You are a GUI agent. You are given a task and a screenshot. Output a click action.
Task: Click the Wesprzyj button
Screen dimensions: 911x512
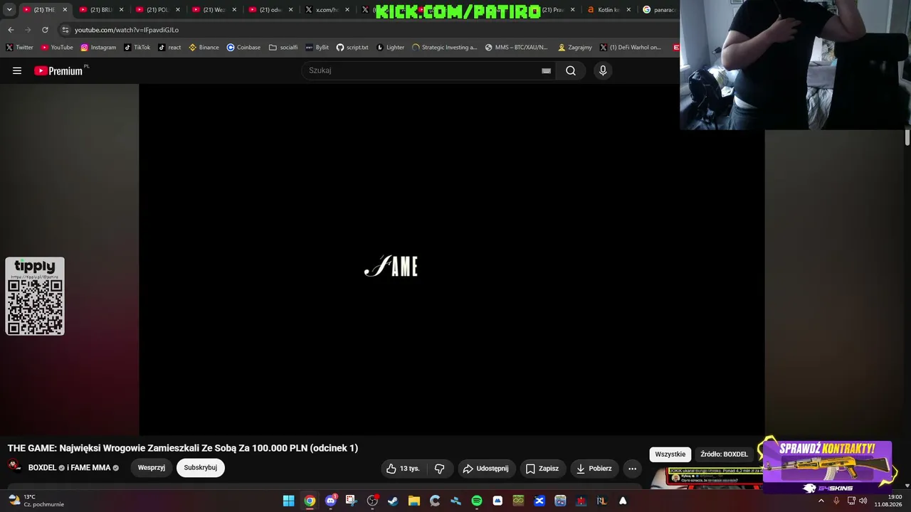[x=152, y=468]
